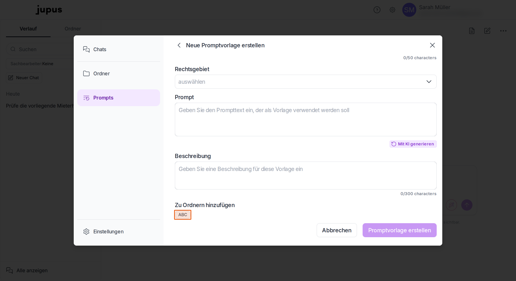The height and width of the screenshot is (281, 516).
Task: Click the SM user avatar
Action: pyautogui.click(x=409, y=10)
